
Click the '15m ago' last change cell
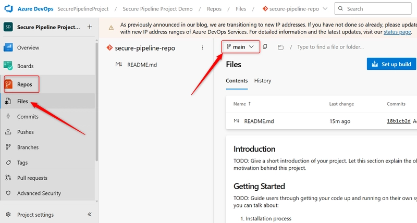coord(340,121)
